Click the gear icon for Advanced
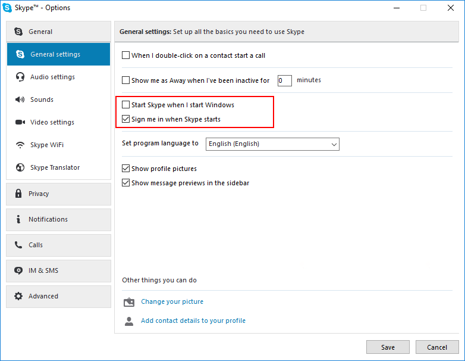This screenshot has width=465, height=361. click(18, 296)
